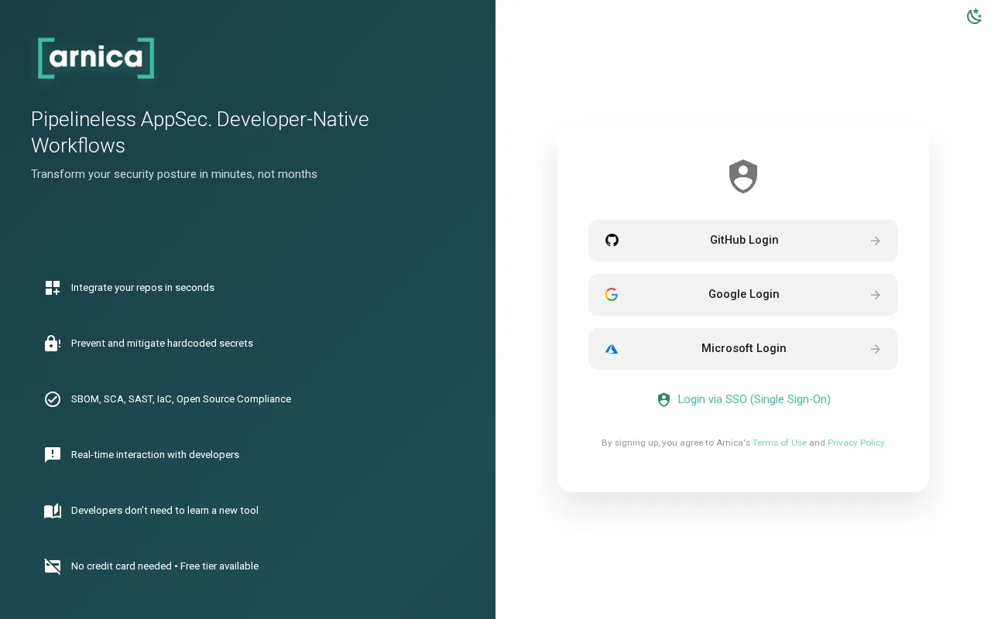The image size is (991, 619).
Task: Click the integrate repos grid-plus icon
Action: tap(53, 288)
